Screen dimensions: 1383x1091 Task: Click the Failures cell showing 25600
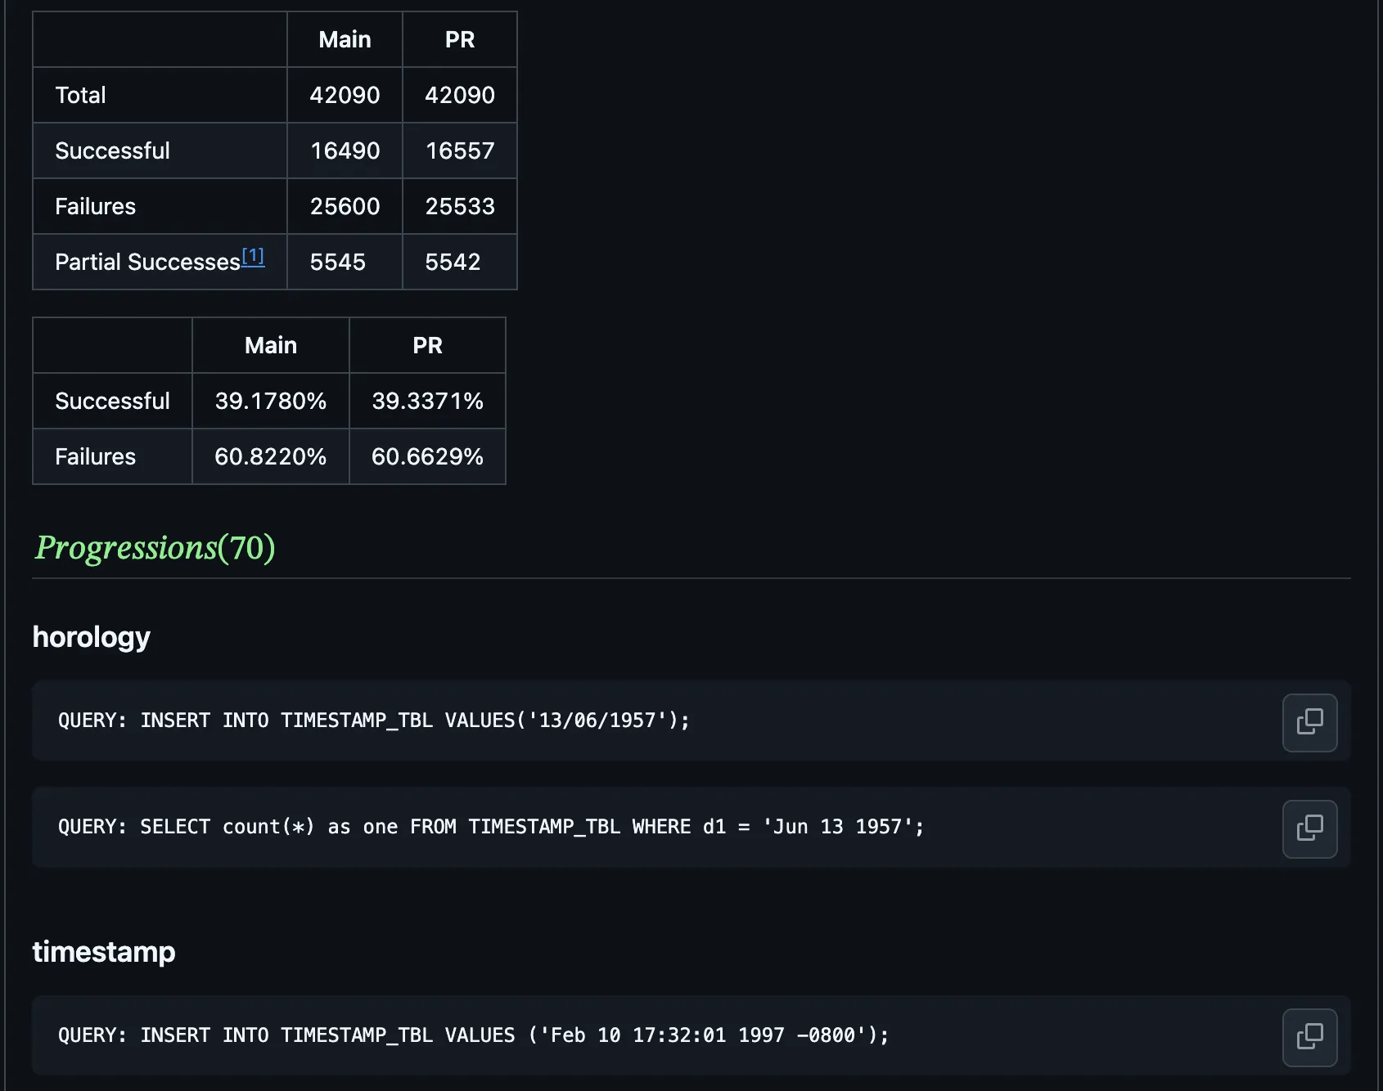click(345, 206)
